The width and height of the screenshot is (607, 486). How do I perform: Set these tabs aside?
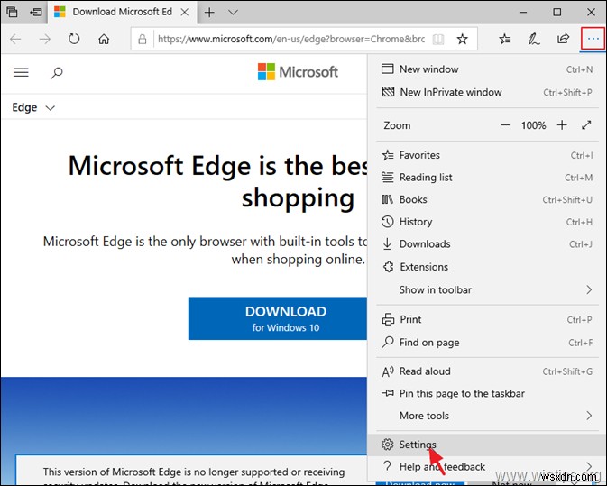(x=35, y=12)
